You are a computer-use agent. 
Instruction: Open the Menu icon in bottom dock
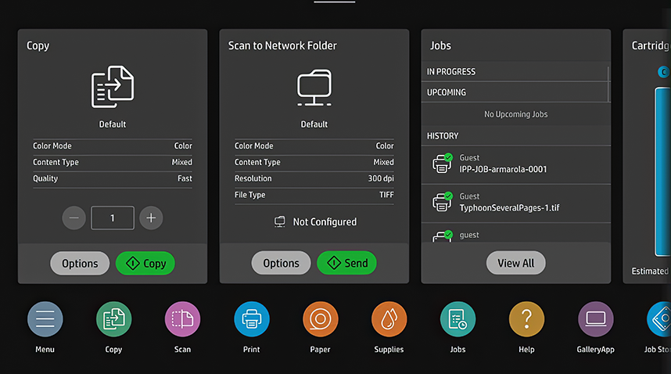(45, 319)
